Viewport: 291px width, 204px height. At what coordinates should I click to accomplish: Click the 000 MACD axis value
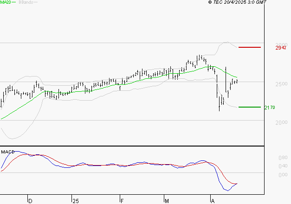pos(282,175)
